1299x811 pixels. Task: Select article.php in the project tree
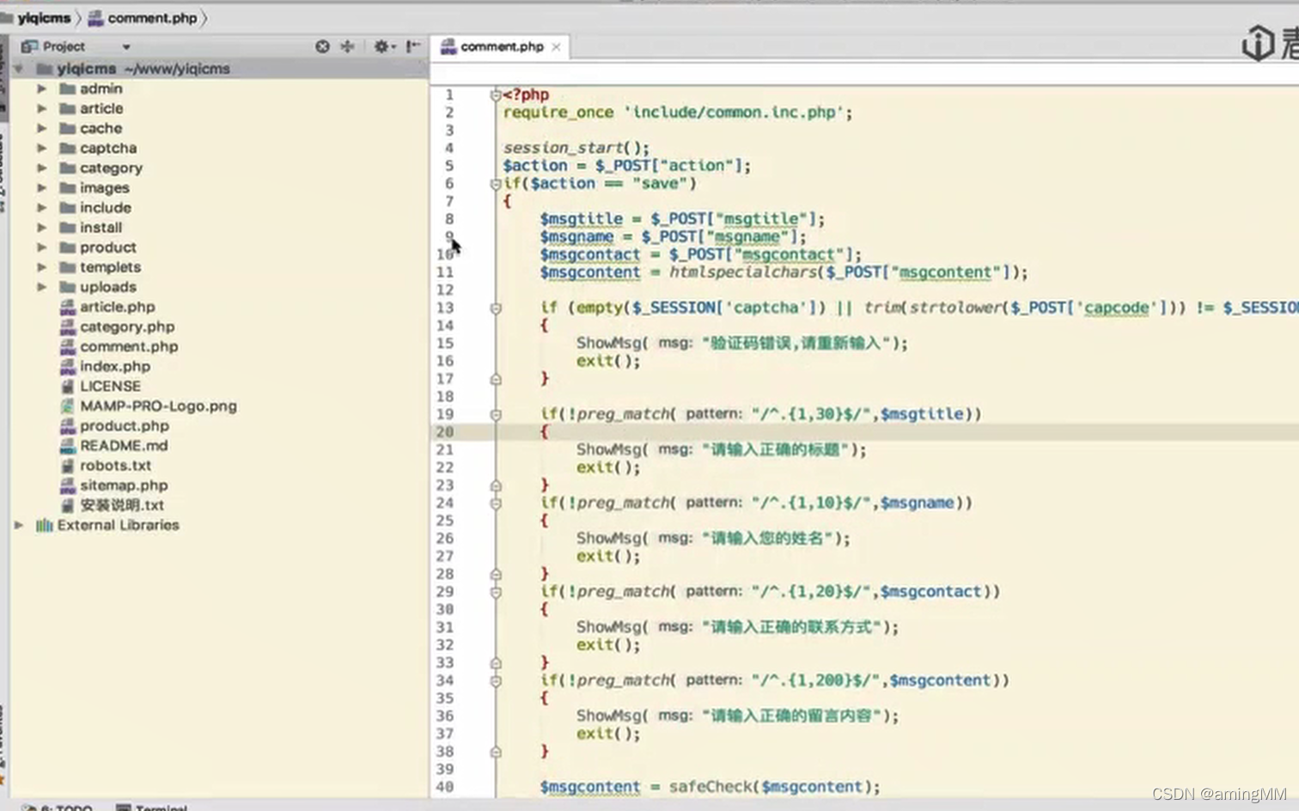[x=118, y=307]
